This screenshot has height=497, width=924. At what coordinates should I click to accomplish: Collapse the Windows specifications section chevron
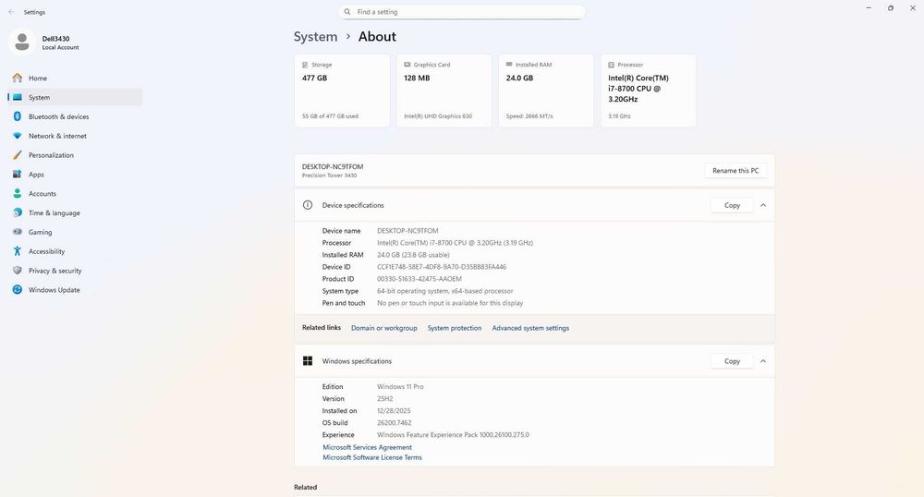763,361
